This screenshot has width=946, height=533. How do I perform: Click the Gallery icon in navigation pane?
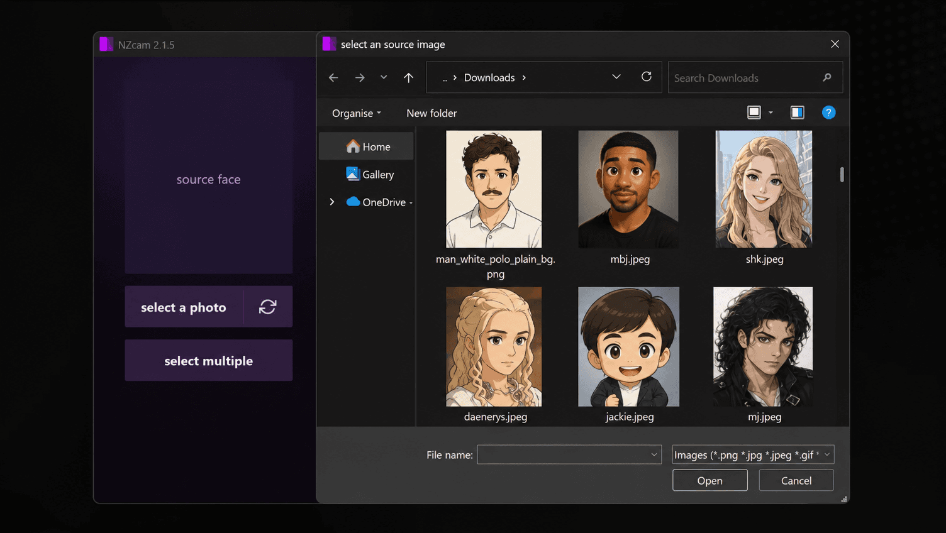pyautogui.click(x=353, y=173)
